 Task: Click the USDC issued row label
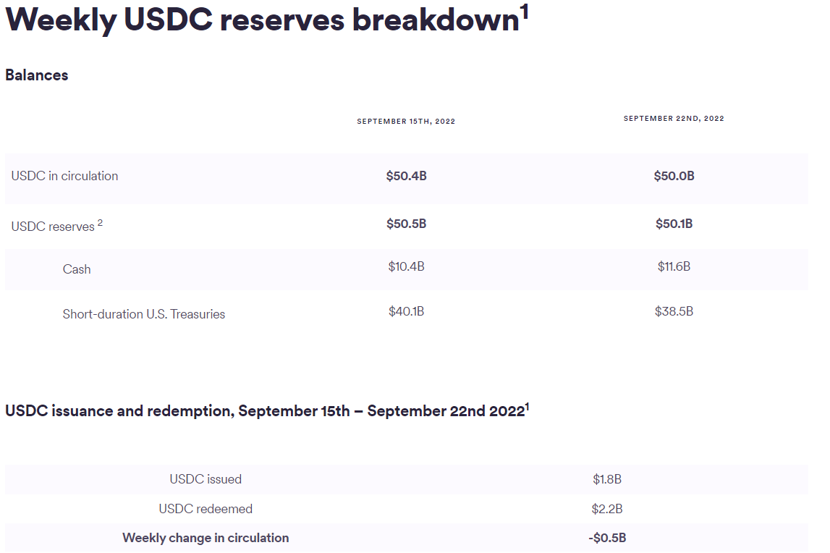click(206, 479)
